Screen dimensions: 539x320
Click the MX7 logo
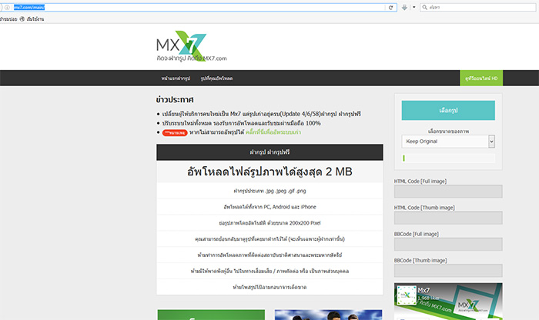[x=192, y=46]
